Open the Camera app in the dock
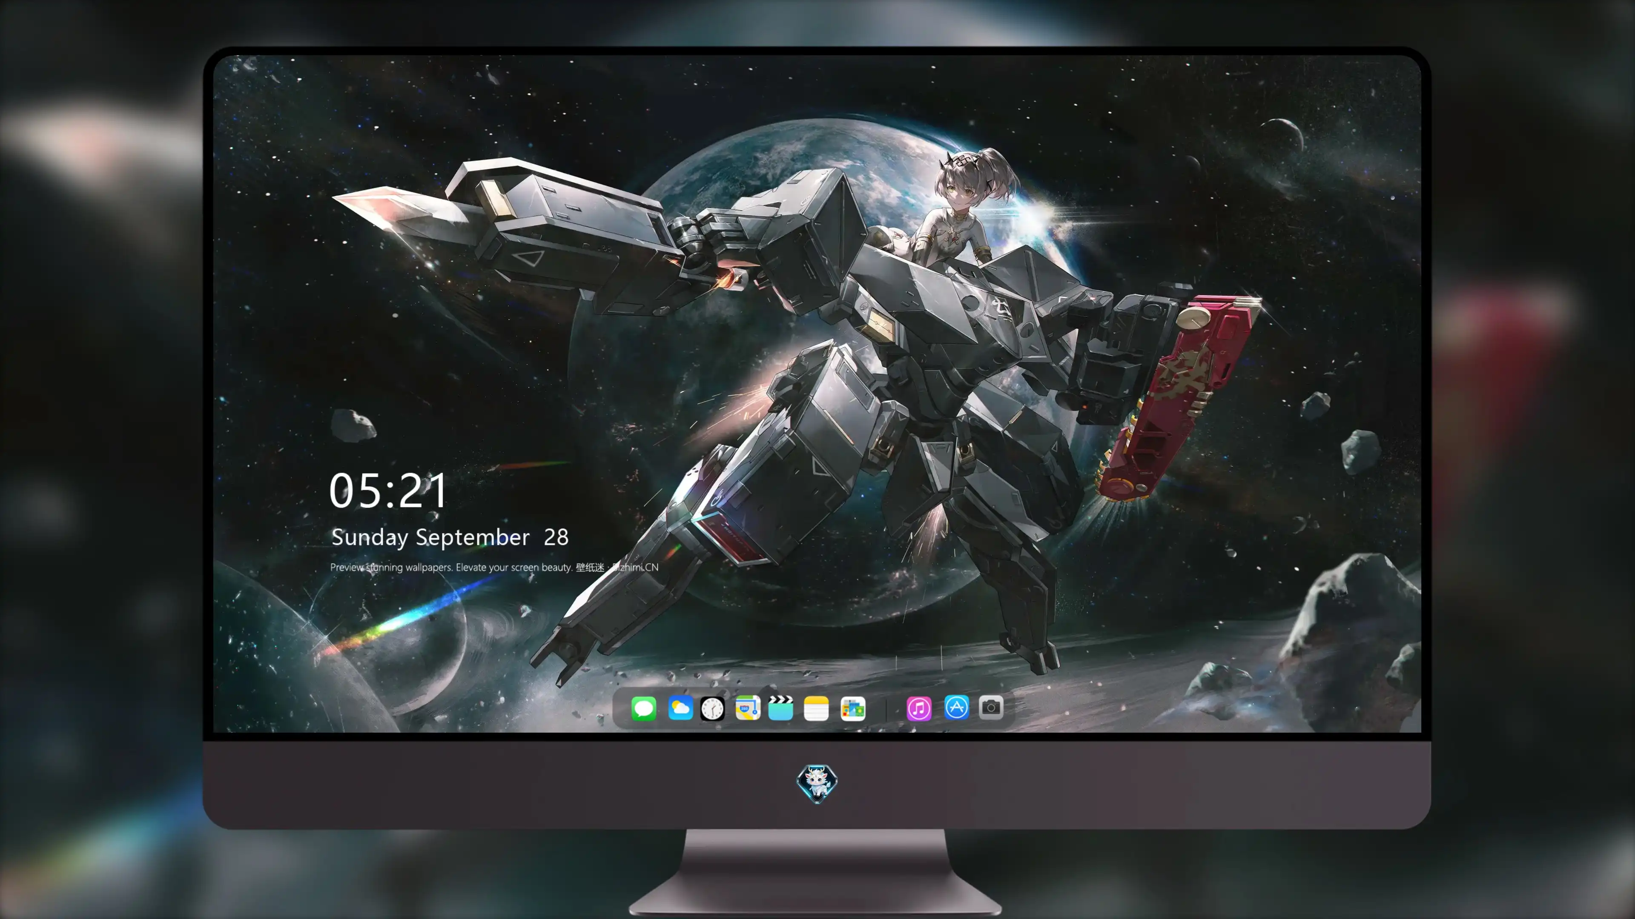This screenshot has height=919, width=1635. pos(991,707)
